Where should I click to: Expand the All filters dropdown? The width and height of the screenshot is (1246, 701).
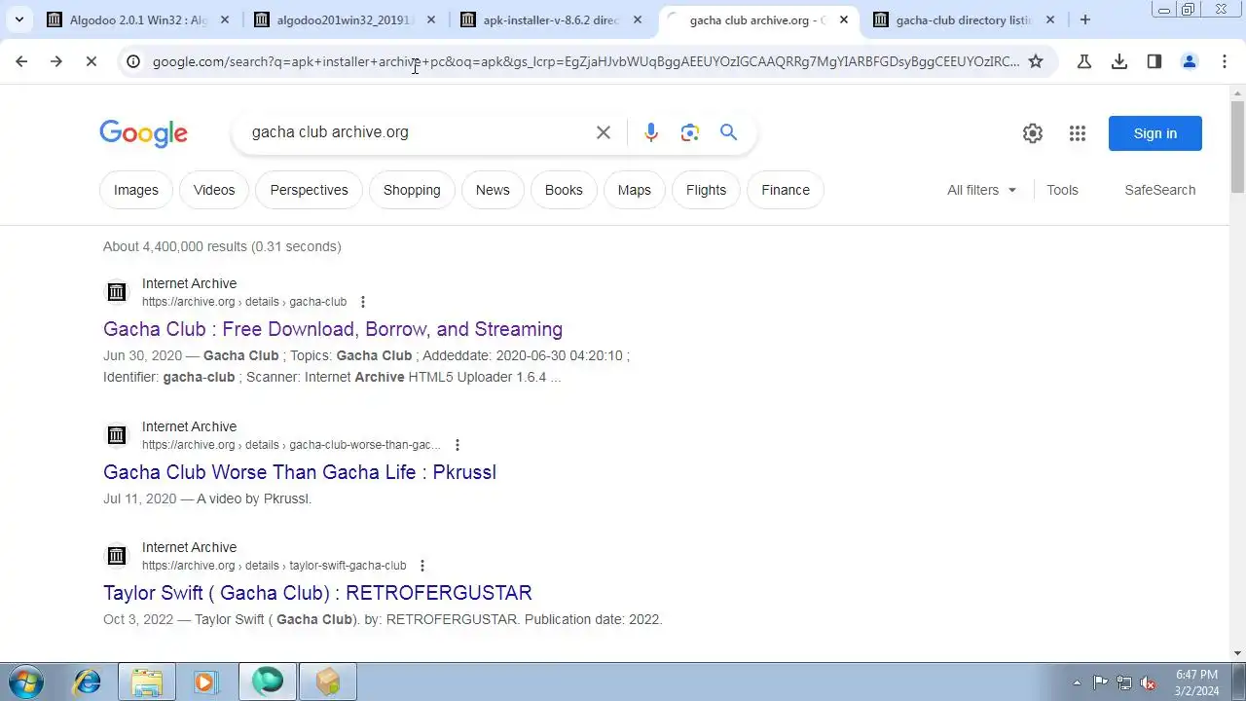pos(981,190)
